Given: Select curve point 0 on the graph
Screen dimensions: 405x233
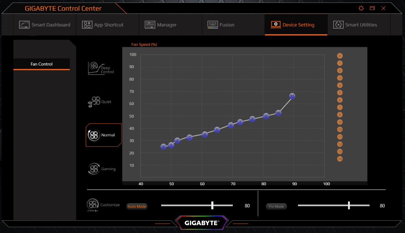Looking at the screenshot, I should point(163,147).
